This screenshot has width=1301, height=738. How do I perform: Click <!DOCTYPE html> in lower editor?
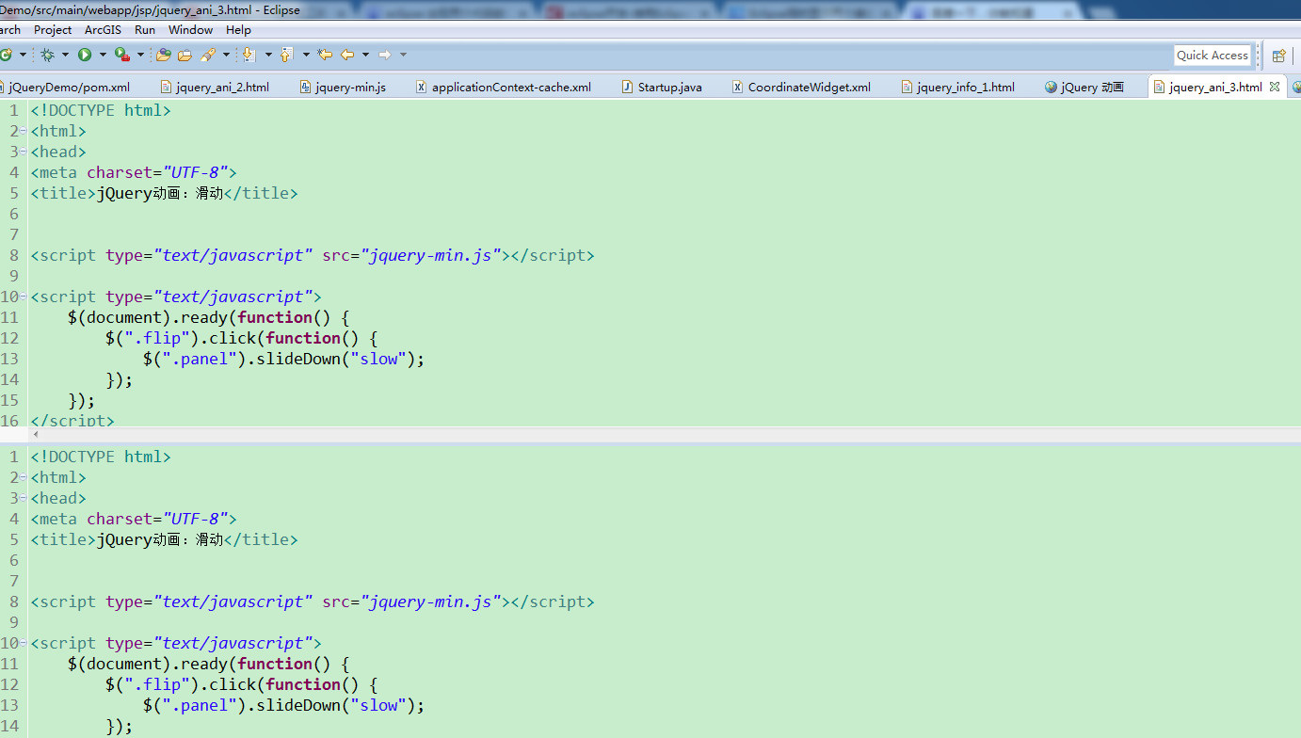(x=101, y=457)
